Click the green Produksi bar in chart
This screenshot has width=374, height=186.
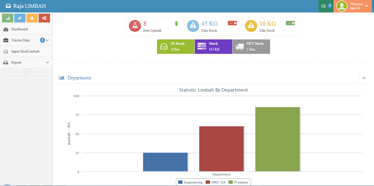(x=278, y=139)
